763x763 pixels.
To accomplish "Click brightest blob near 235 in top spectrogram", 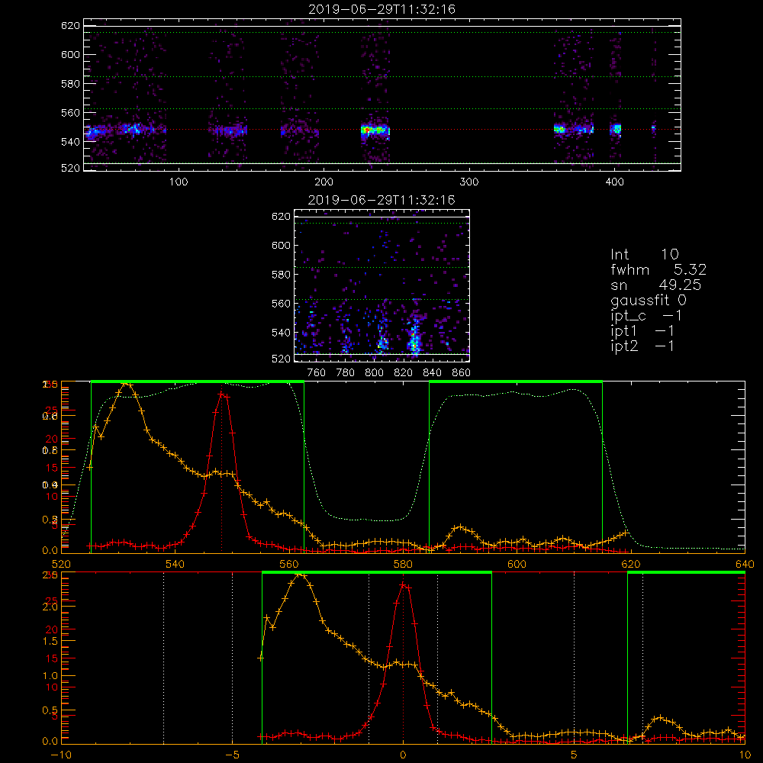I will [x=375, y=130].
